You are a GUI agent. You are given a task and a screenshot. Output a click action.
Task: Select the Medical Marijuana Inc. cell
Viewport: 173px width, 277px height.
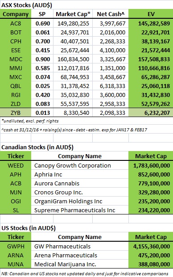point(80,264)
